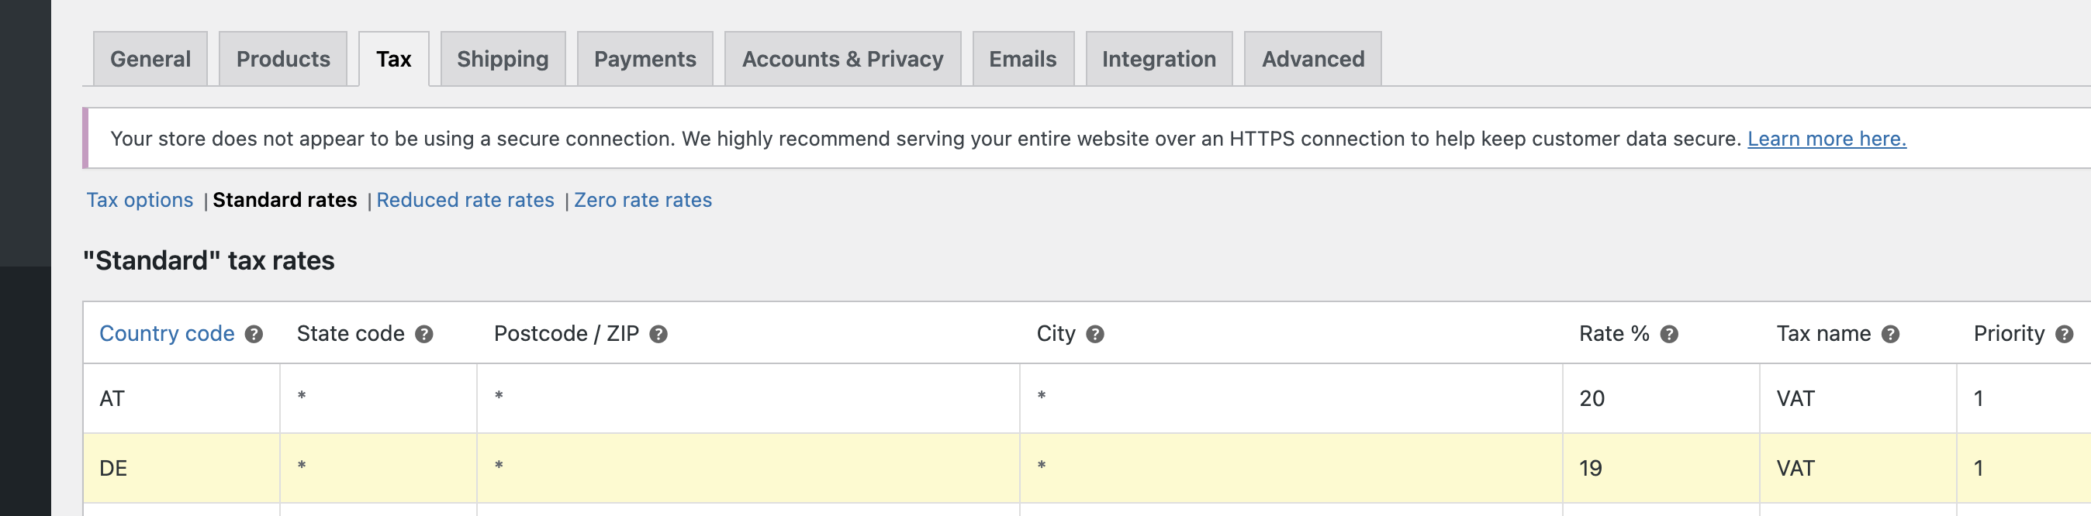Screen dimensions: 2091x516
Task: Edit the AT tax name VAT field
Action: (1858, 398)
